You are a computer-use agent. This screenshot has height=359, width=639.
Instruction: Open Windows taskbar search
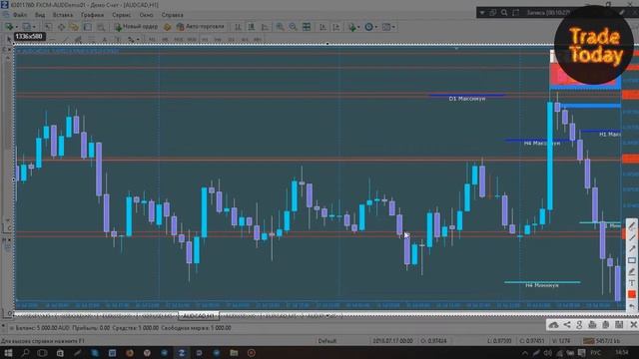coord(25,353)
